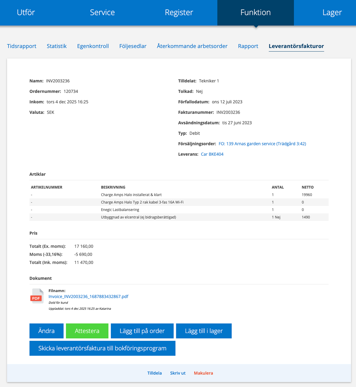Open sales order FO: 139 link

[262, 144]
